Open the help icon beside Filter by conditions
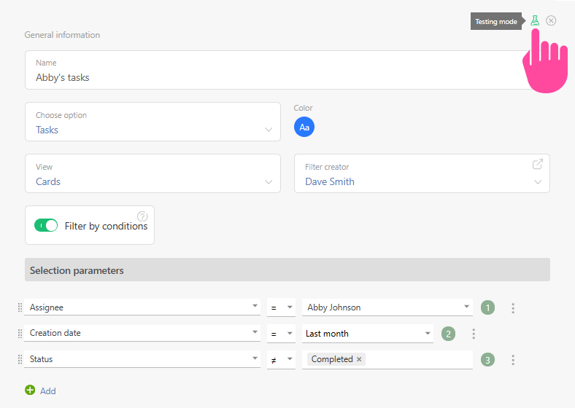575x408 pixels. point(142,216)
